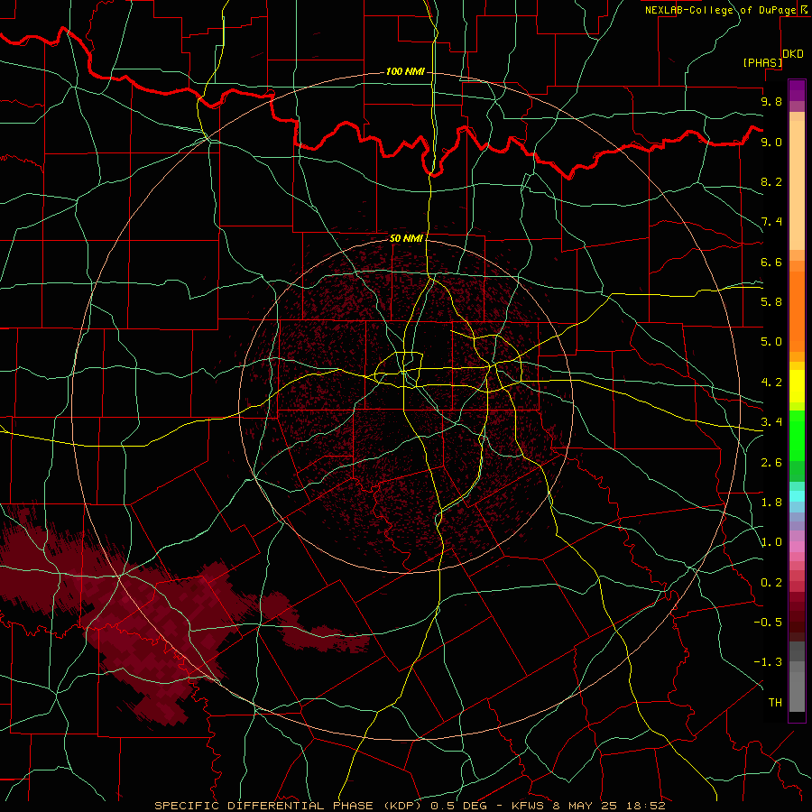812x812 pixels.
Task: Click the TH legend label
Action: [x=775, y=703]
